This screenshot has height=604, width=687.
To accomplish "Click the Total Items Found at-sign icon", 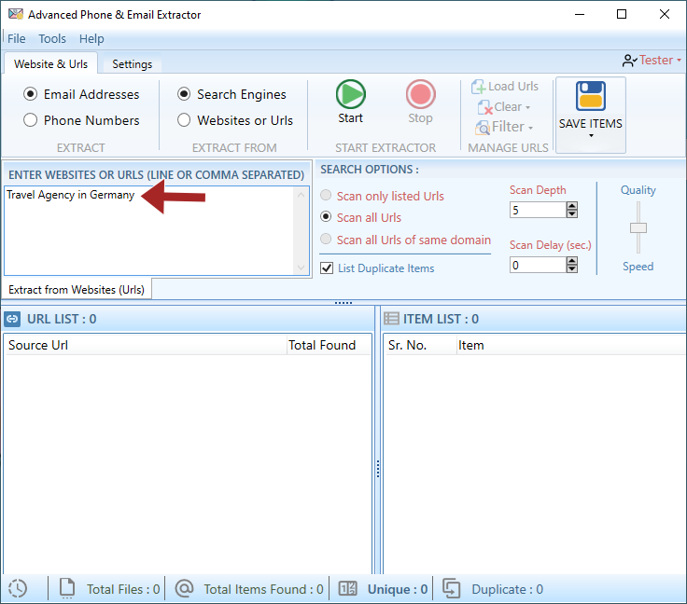I will coord(185,588).
